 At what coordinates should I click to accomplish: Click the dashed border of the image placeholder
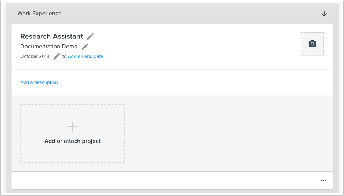301,44
